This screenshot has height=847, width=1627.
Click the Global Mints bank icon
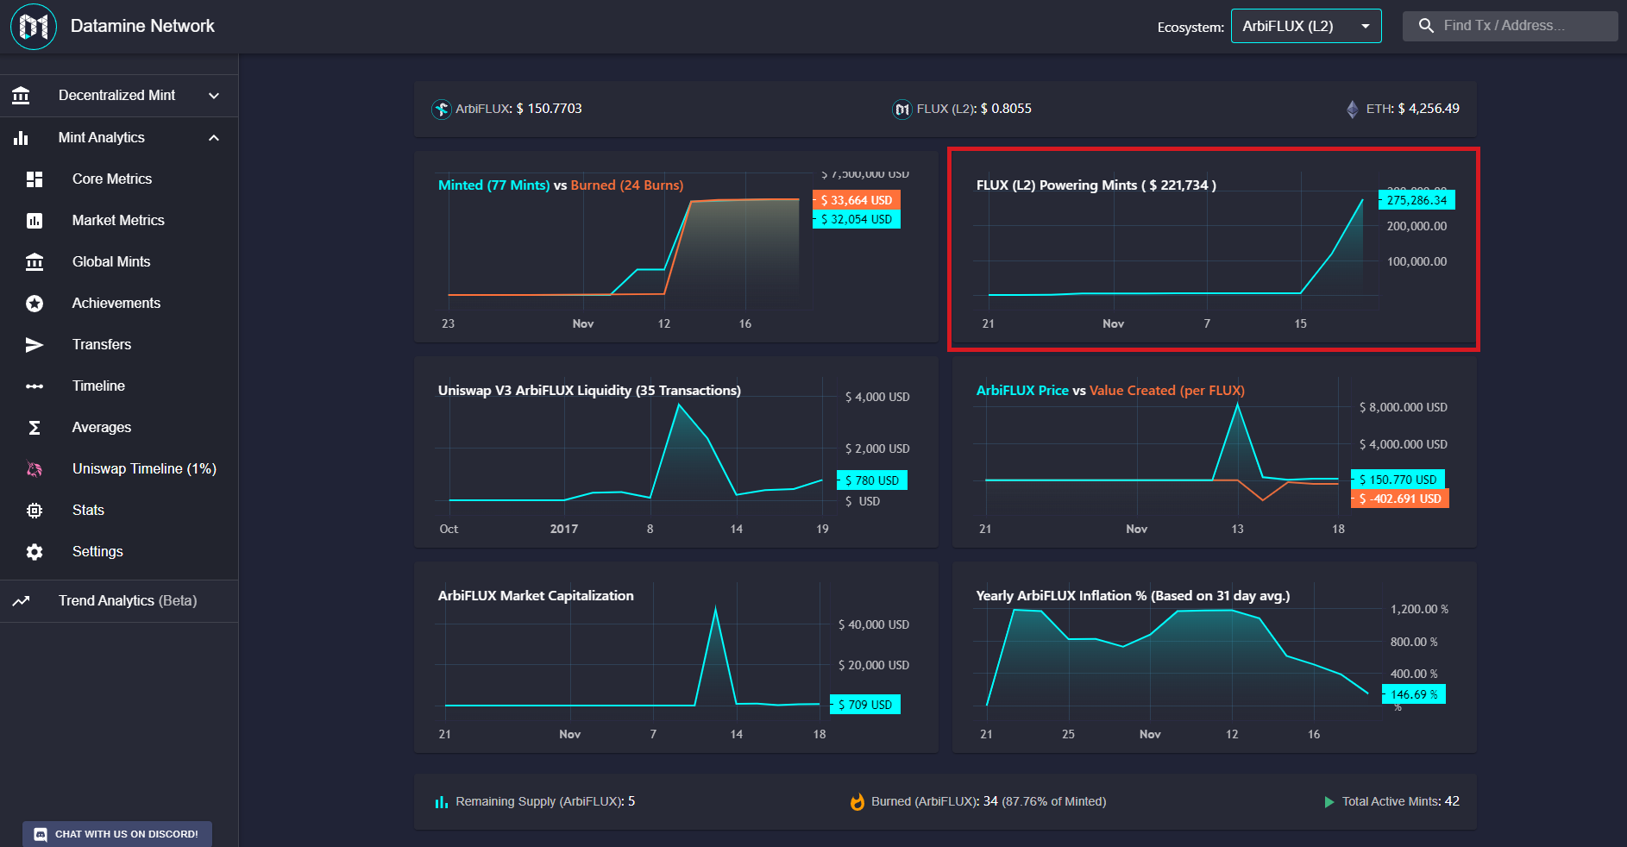click(35, 262)
